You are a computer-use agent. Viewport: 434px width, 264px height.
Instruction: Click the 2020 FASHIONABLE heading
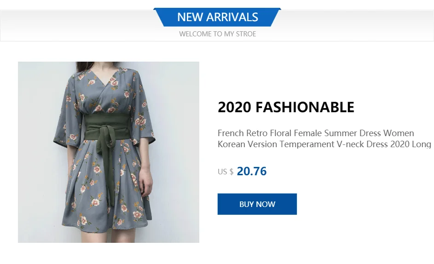tap(286, 107)
